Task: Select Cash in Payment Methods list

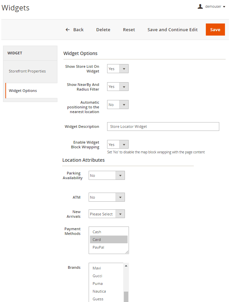Action: pyautogui.click(x=97, y=232)
